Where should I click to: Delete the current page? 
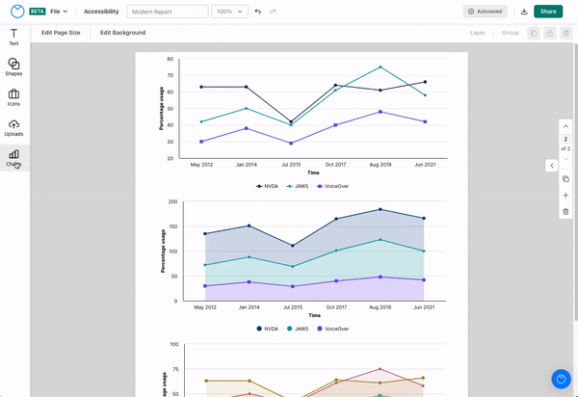[x=565, y=212]
